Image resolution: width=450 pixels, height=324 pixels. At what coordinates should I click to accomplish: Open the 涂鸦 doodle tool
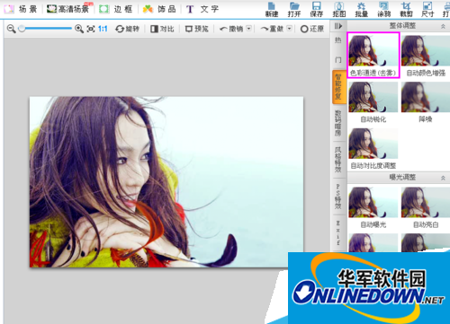pyautogui.click(x=384, y=10)
